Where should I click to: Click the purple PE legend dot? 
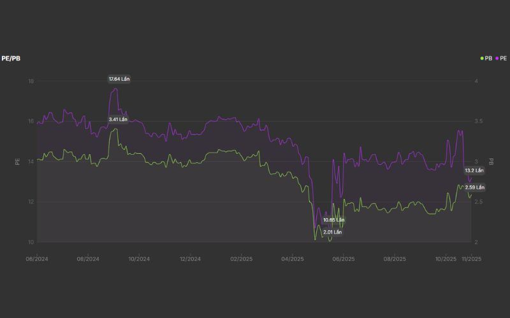[x=497, y=58]
